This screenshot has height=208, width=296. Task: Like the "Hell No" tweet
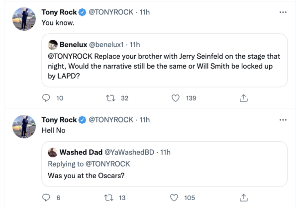[174, 198]
